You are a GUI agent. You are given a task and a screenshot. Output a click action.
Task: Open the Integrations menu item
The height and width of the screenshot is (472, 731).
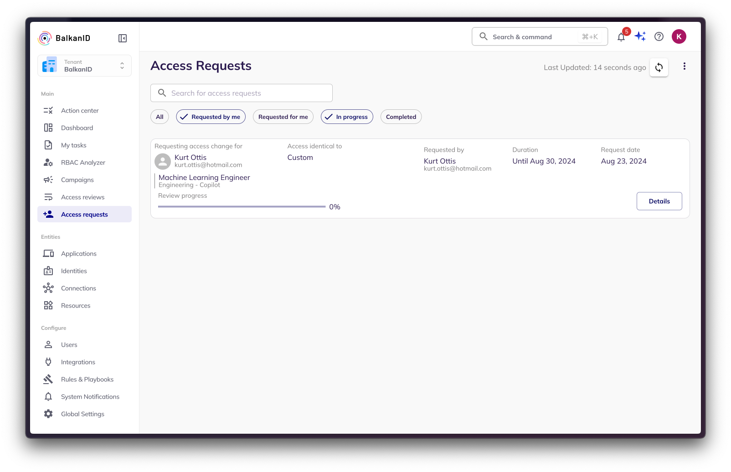pyautogui.click(x=78, y=362)
